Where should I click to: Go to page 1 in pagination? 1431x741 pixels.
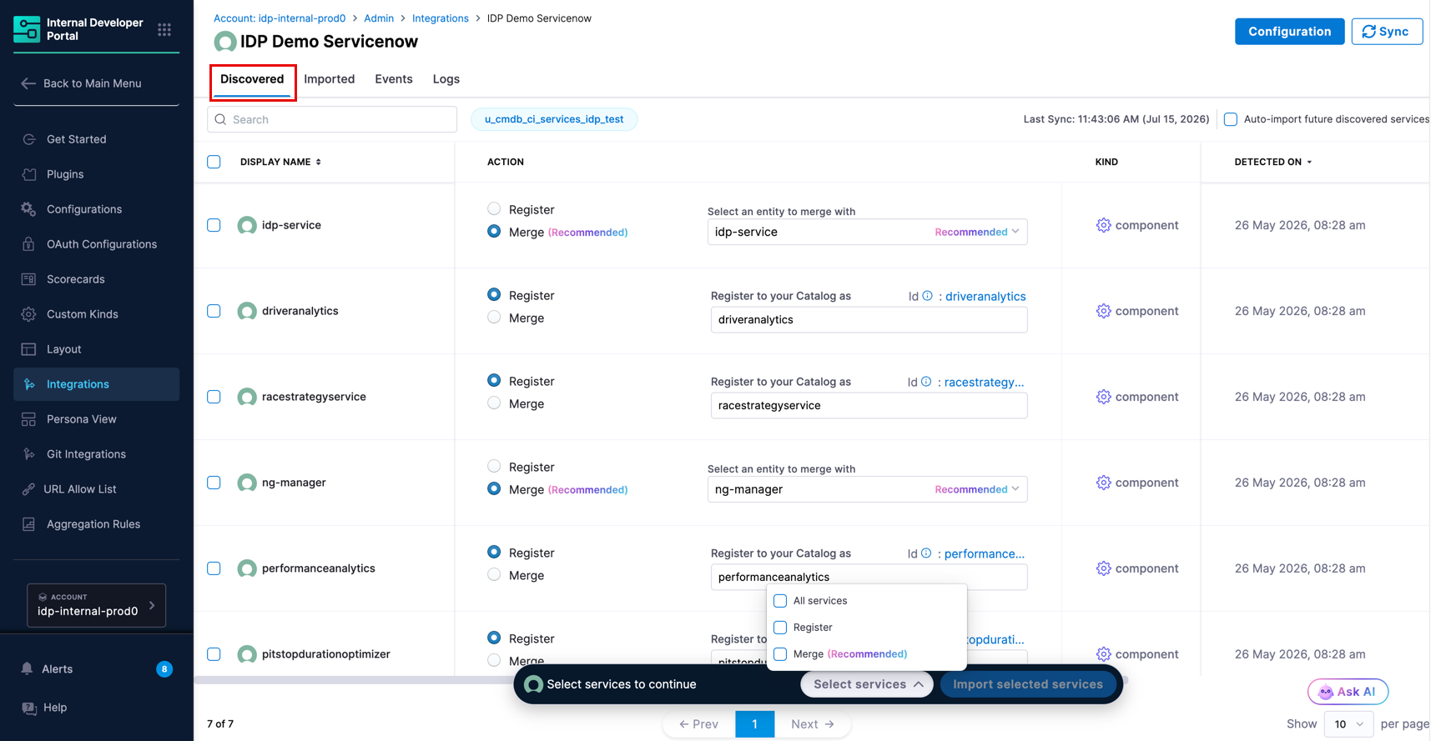coord(754,723)
